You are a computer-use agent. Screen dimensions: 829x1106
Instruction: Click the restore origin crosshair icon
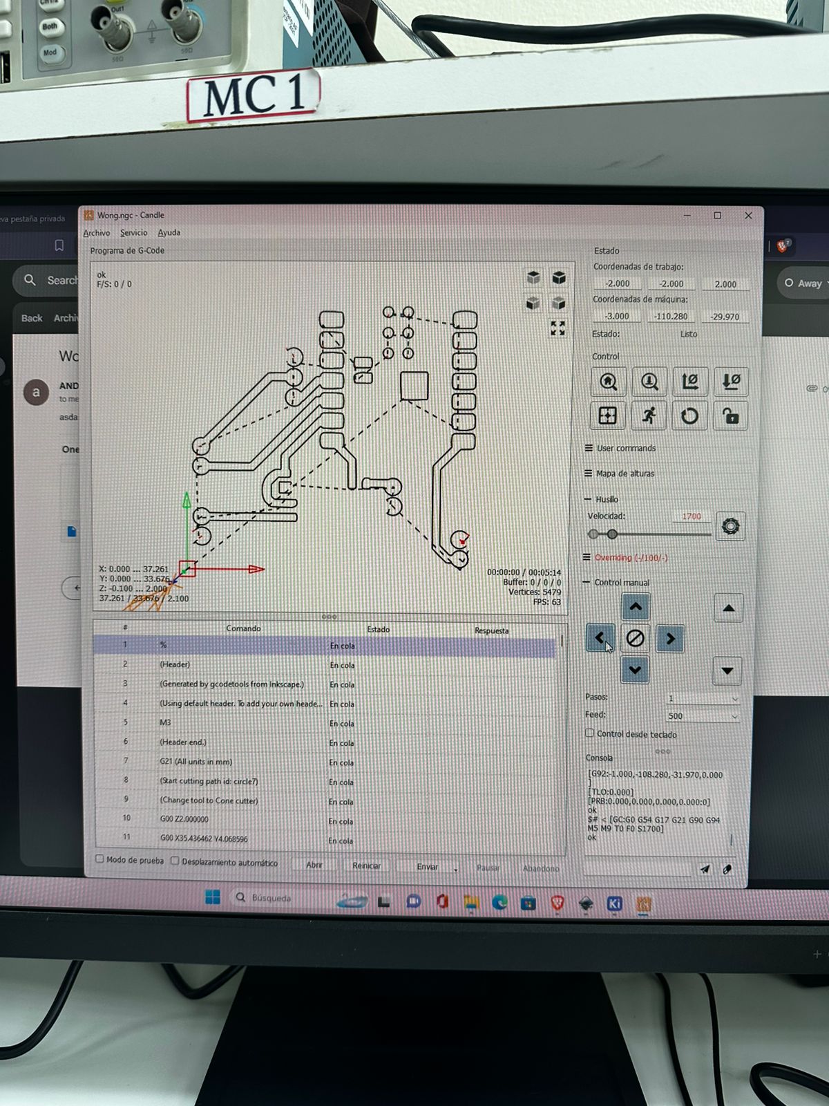click(x=608, y=415)
